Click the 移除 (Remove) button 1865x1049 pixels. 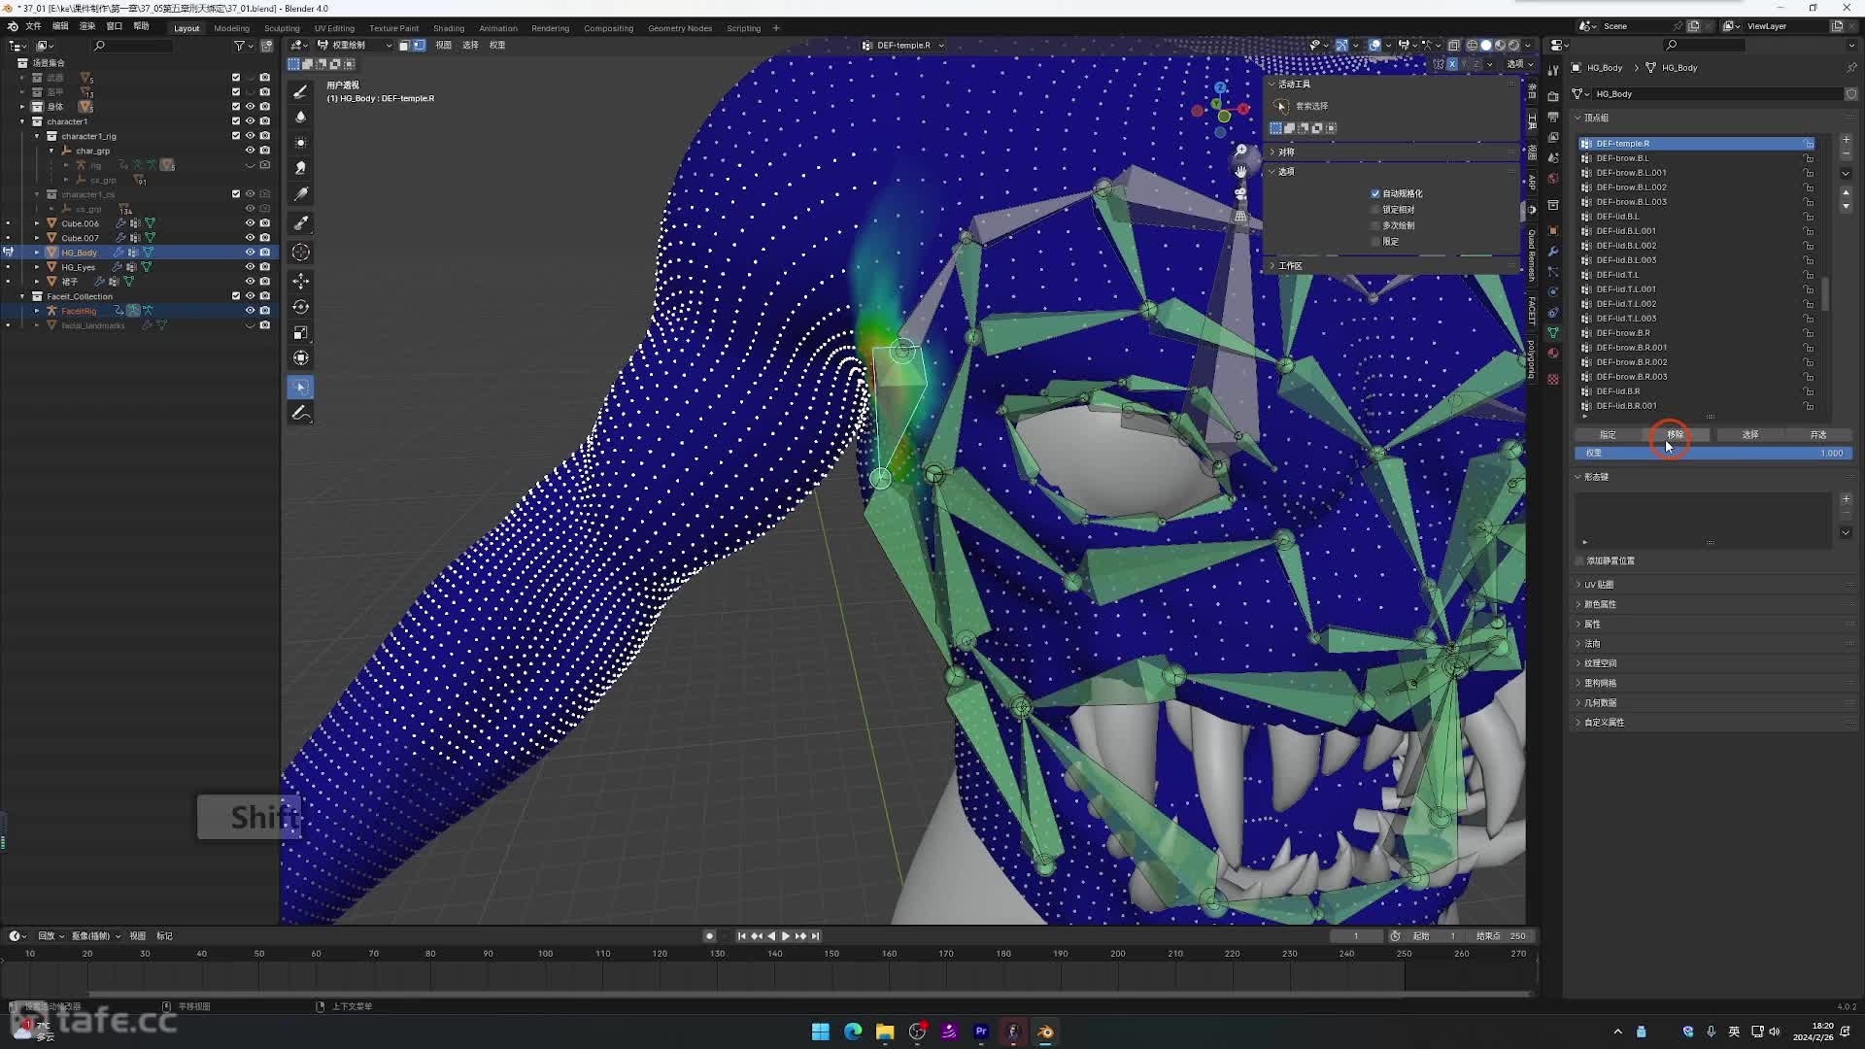[1676, 435]
